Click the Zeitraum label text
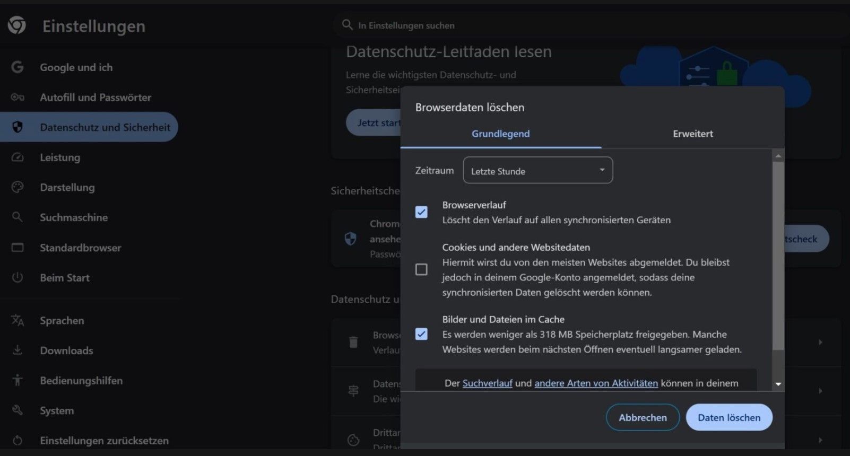850x456 pixels. point(435,170)
